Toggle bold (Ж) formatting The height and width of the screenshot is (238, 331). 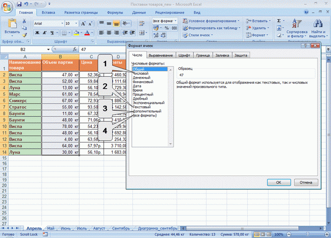37,33
